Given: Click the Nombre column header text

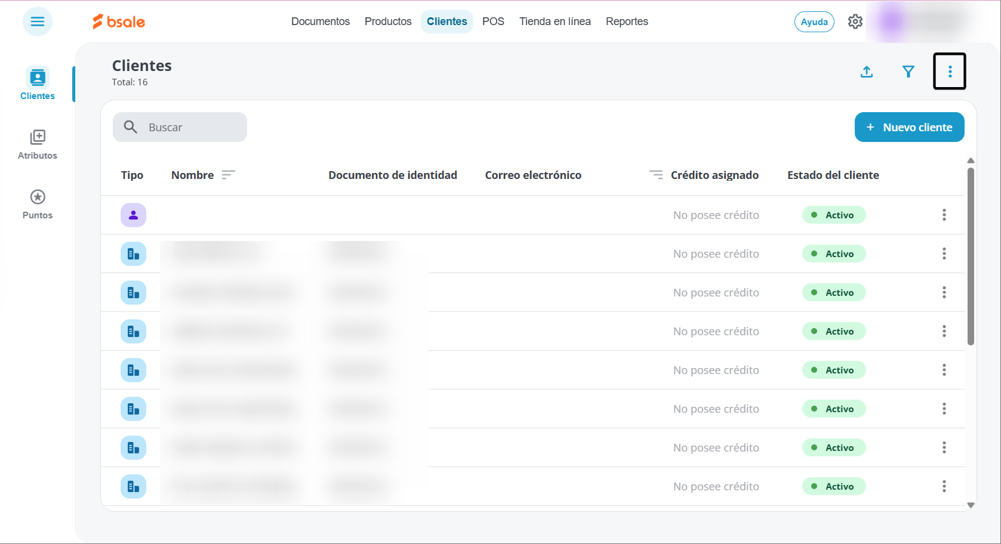Looking at the screenshot, I should coord(192,175).
